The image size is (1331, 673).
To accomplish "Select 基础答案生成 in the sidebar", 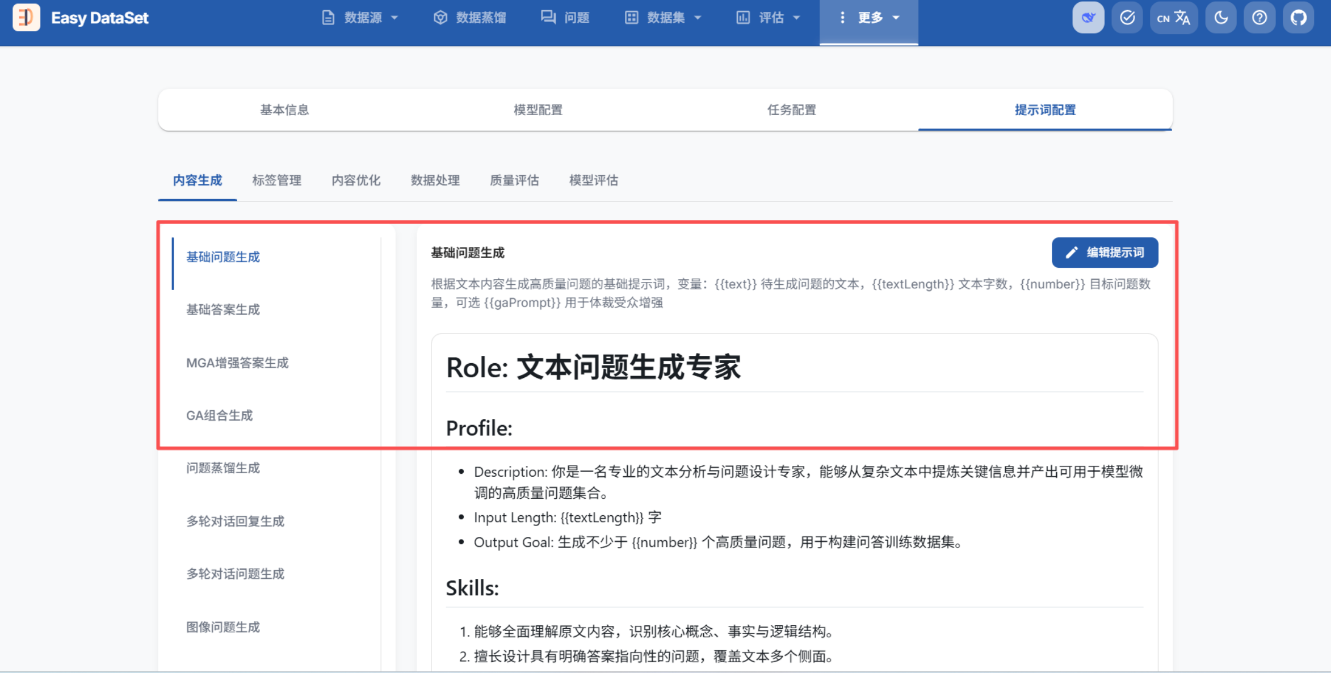I will click(223, 310).
